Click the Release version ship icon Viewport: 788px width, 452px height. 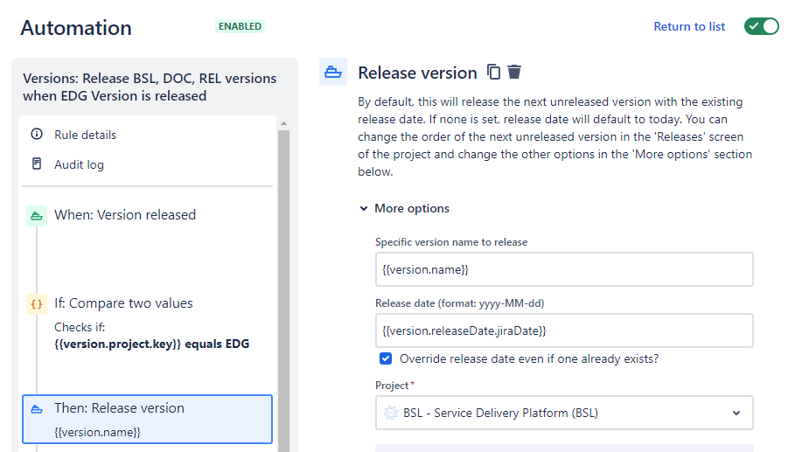(x=333, y=72)
